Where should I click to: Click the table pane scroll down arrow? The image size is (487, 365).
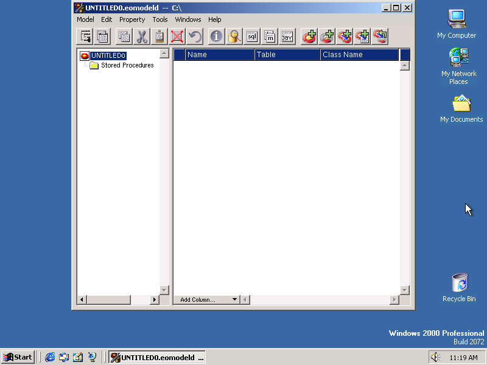(404, 290)
